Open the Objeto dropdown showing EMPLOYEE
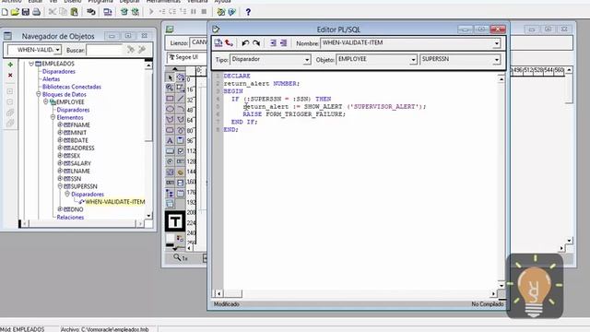The width and height of the screenshot is (590, 332). point(413,59)
